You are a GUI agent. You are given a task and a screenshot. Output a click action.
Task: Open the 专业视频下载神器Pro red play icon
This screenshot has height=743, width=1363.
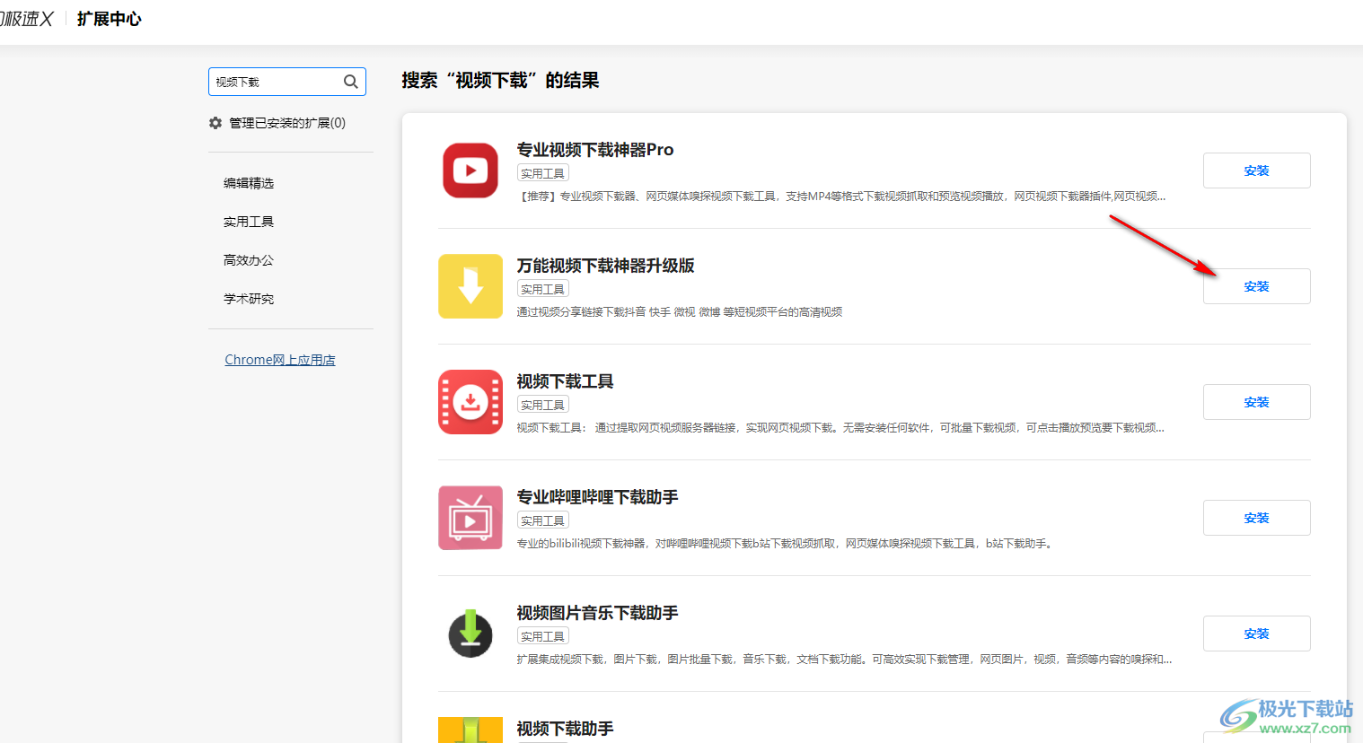[470, 170]
